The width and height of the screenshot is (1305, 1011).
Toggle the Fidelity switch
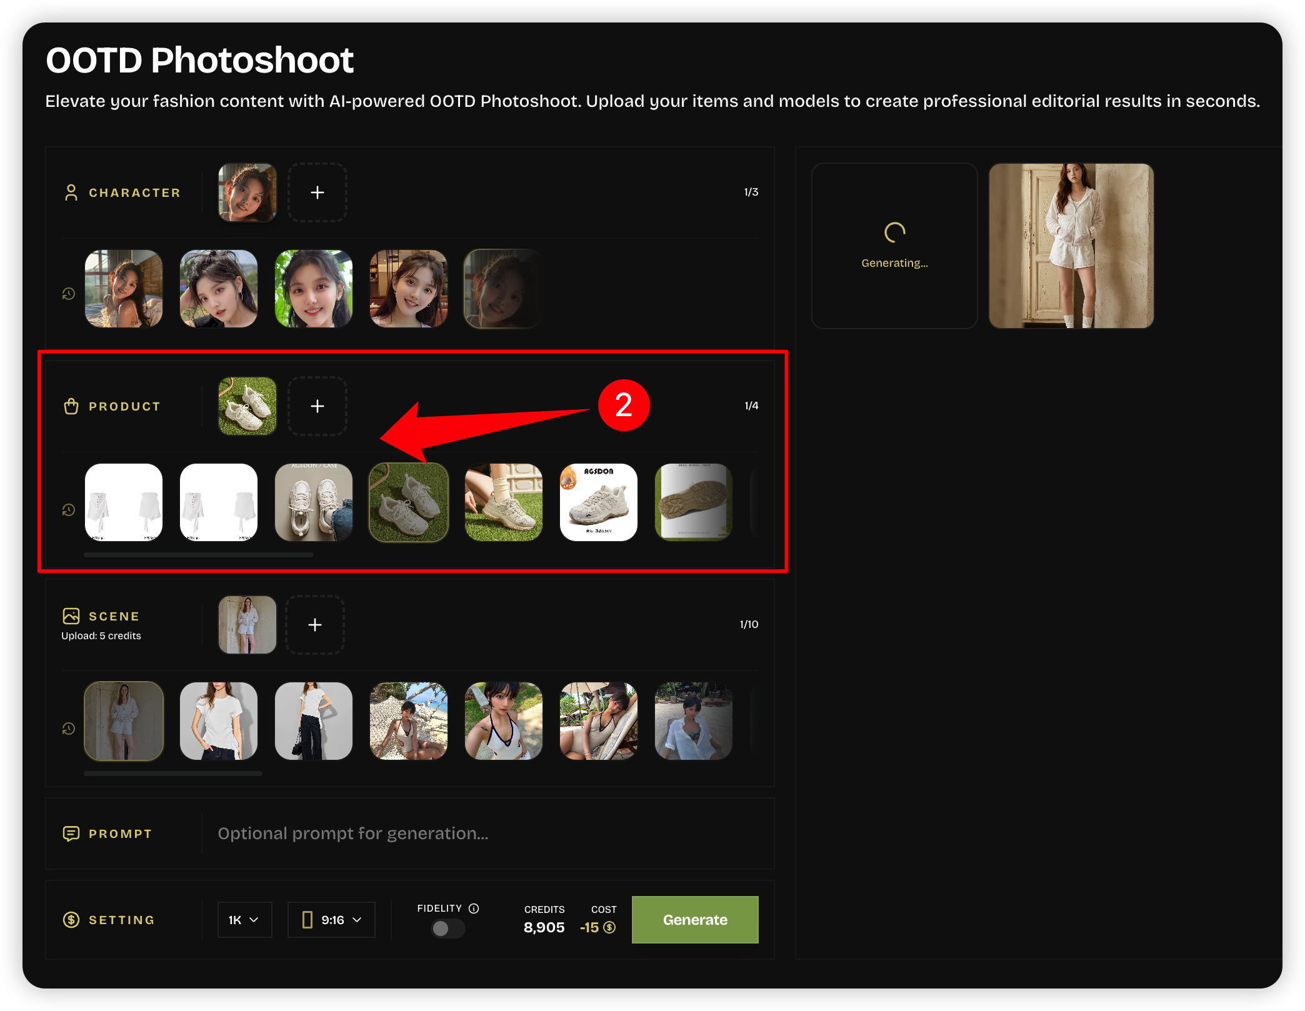(x=447, y=929)
